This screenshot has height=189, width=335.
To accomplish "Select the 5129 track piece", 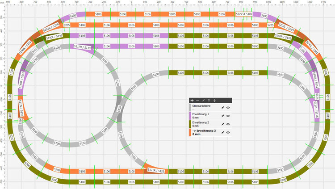I will tap(239, 14).
